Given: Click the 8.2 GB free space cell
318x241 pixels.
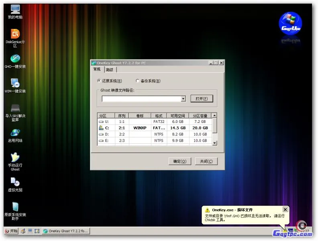Looking at the screenshot, I should pos(177,134).
